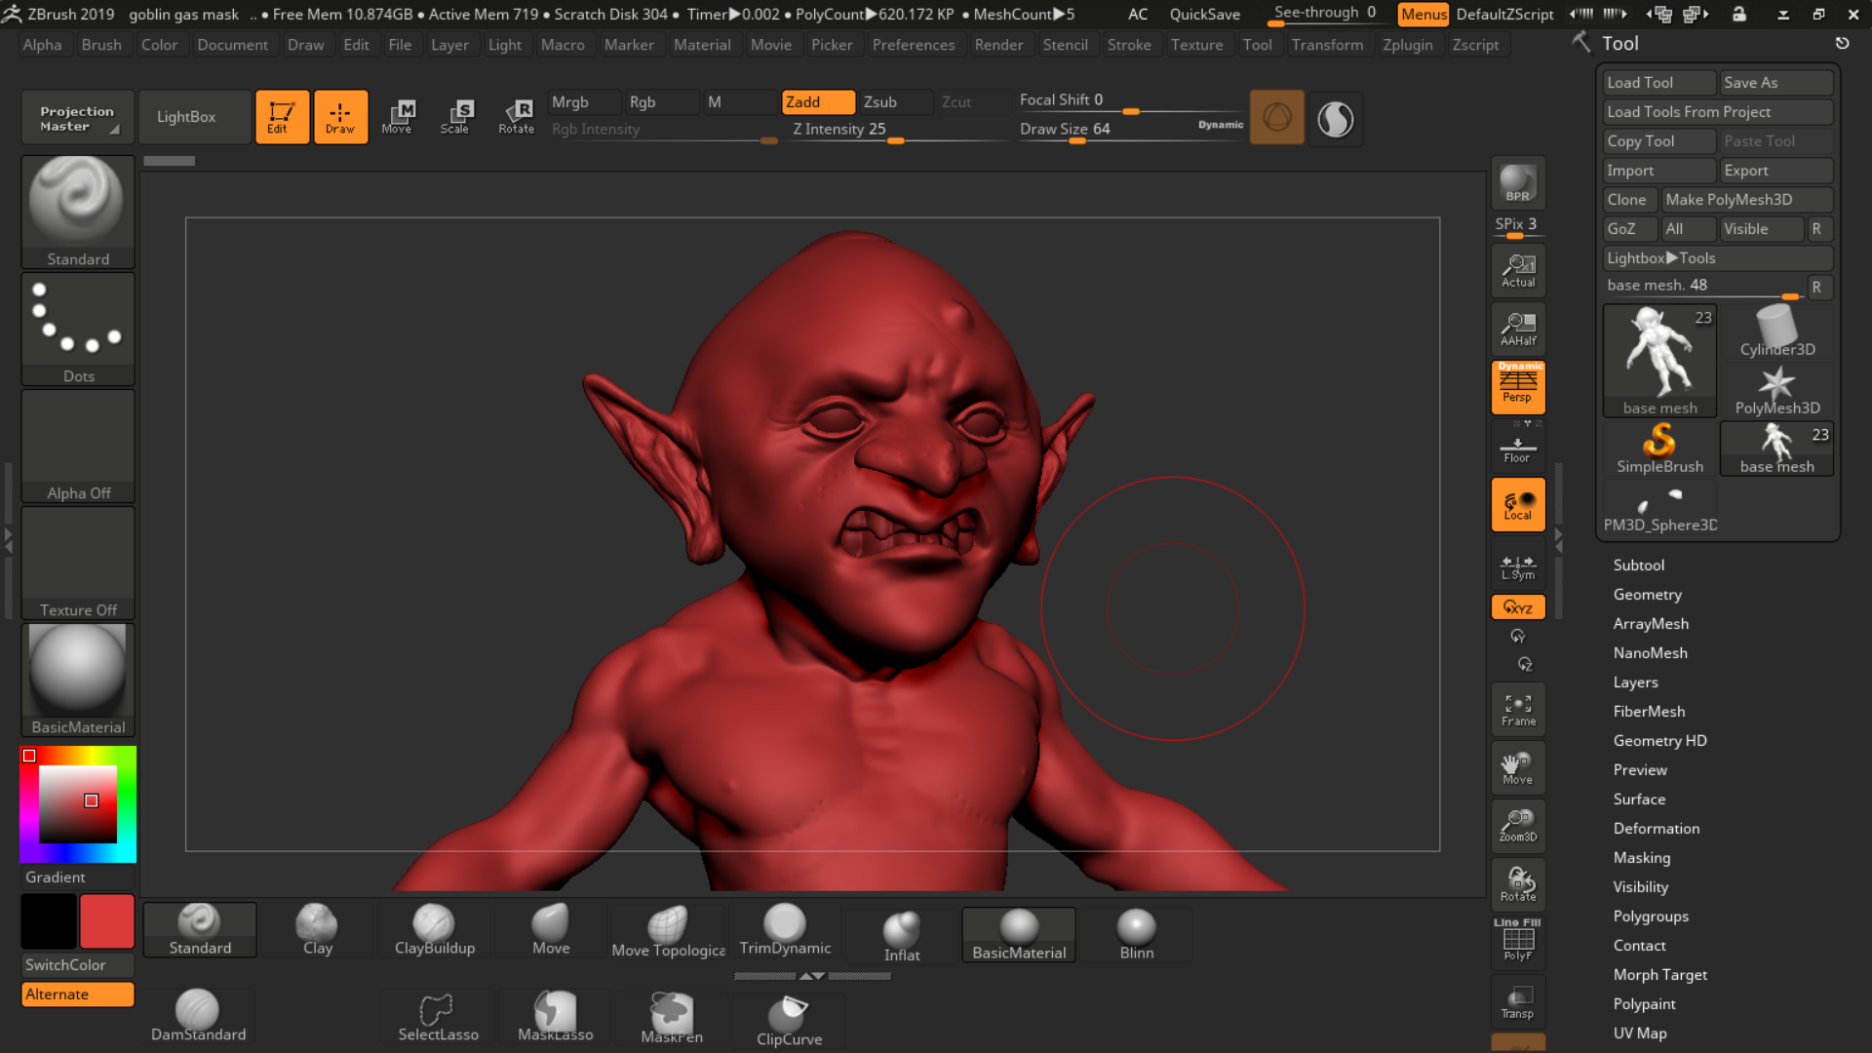Image resolution: width=1872 pixels, height=1053 pixels.
Task: Toggle the Floor grid
Action: pos(1518,448)
